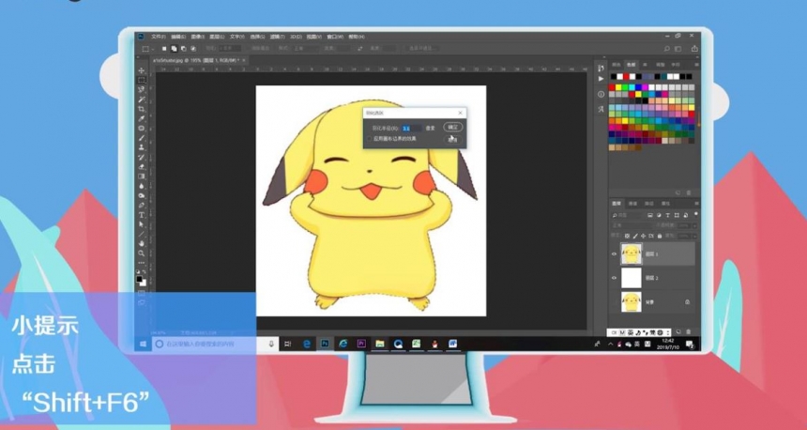
Task: Pick the red swatch in swatches top row
Action: pyautogui.click(x=626, y=77)
